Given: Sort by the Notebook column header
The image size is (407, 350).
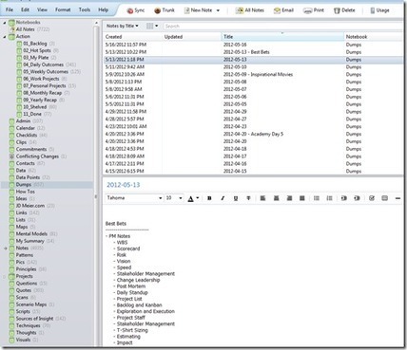Looking at the screenshot, I should tap(374, 37).
